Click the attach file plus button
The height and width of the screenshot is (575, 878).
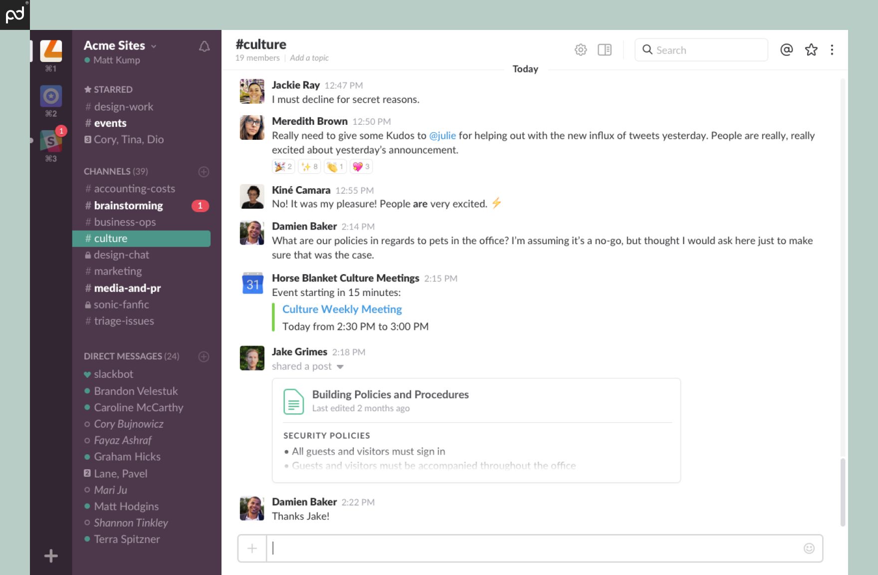coord(252,549)
